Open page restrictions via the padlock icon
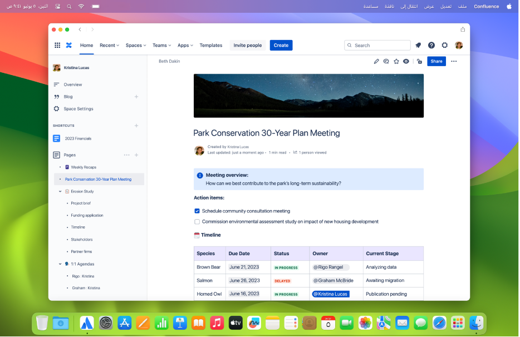This screenshot has width=520, height=337. (x=419, y=61)
